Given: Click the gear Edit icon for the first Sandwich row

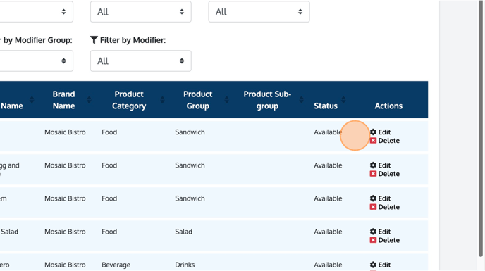Looking at the screenshot, I should 373,132.
